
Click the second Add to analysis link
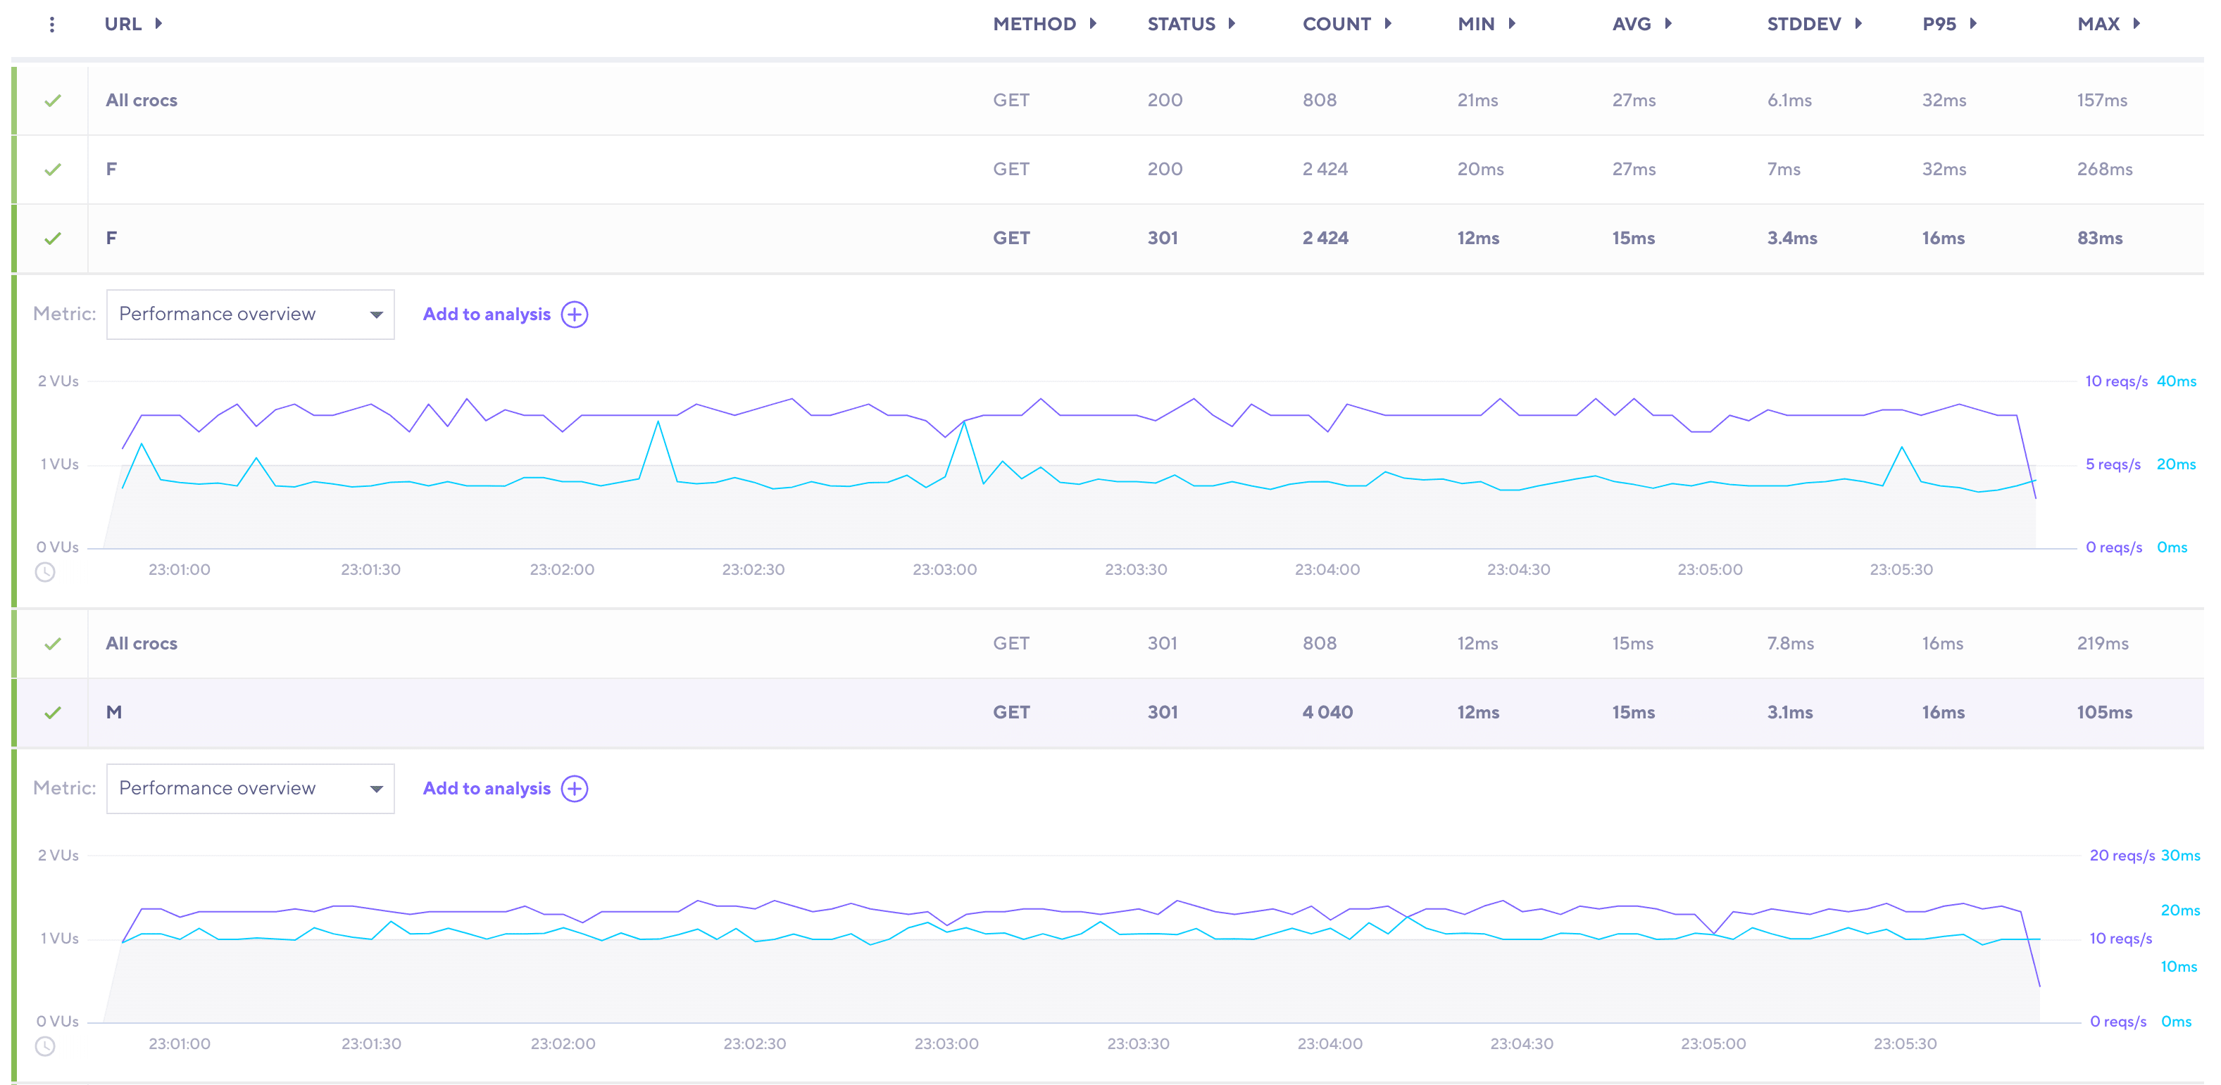point(487,789)
